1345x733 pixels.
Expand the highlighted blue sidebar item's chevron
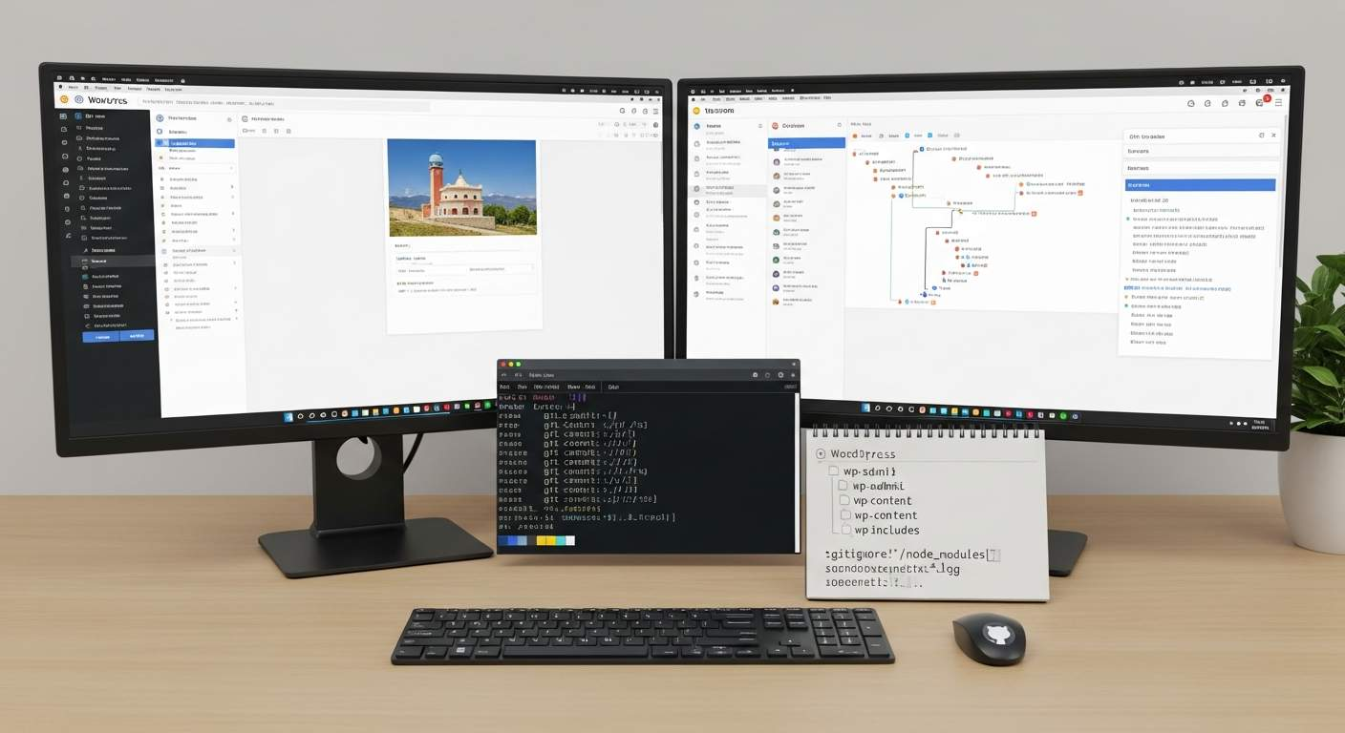pyautogui.click(x=231, y=144)
